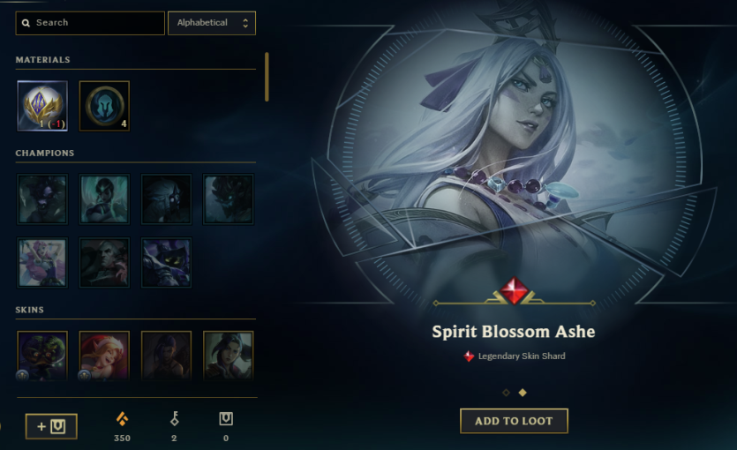Select the red-hooded skin shard thumbnail

(x=104, y=355)
